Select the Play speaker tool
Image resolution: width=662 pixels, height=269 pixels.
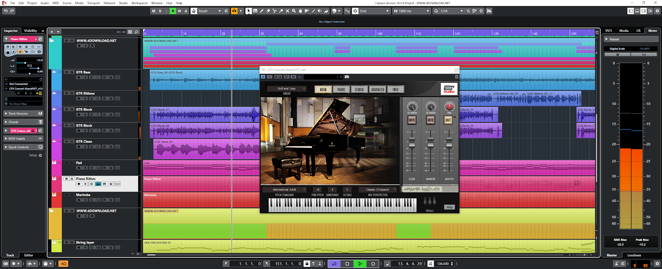320,11
